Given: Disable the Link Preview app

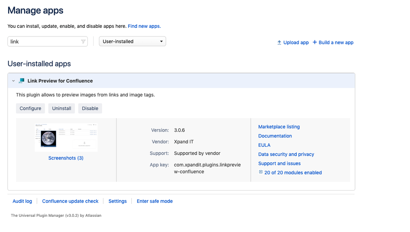Looking at the screenshot, I should [x=90, y=108].
